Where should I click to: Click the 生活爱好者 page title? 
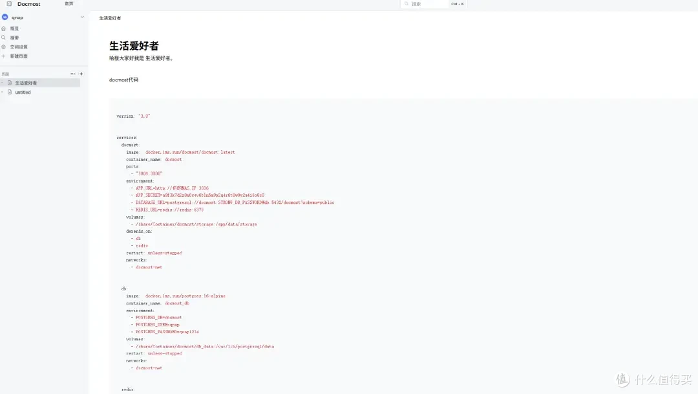pos(134,46)
